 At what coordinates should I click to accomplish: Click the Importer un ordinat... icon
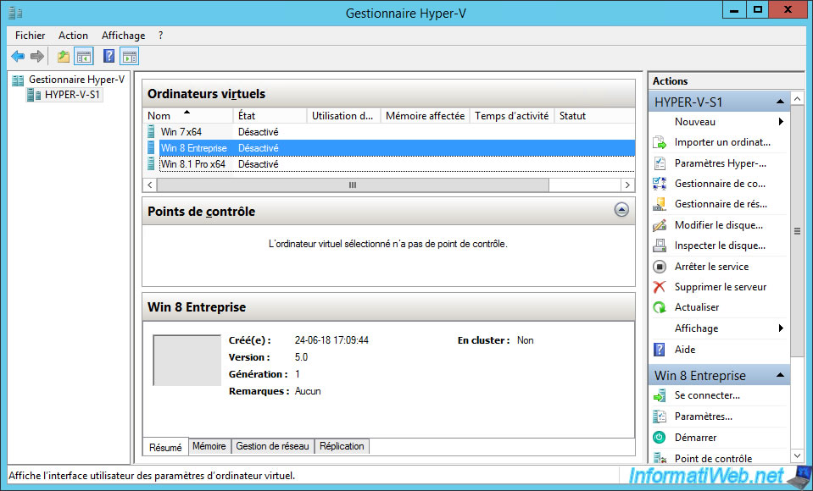pos(659,142)
